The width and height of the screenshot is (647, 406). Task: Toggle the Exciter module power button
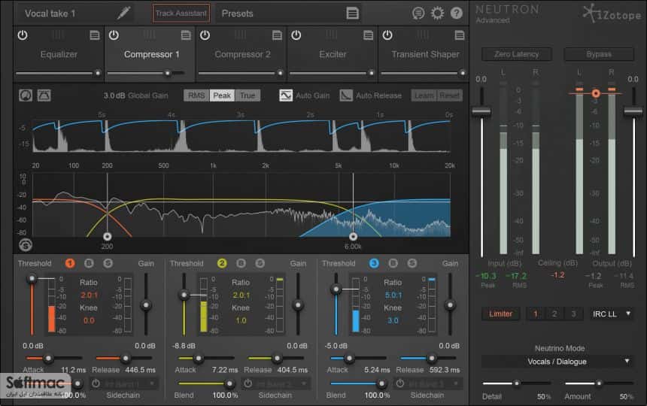click(296, 35)
